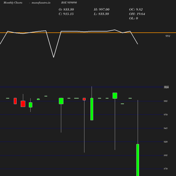Click the '945' price axis label
Viewport: 176px width, 176px height.
165,128
